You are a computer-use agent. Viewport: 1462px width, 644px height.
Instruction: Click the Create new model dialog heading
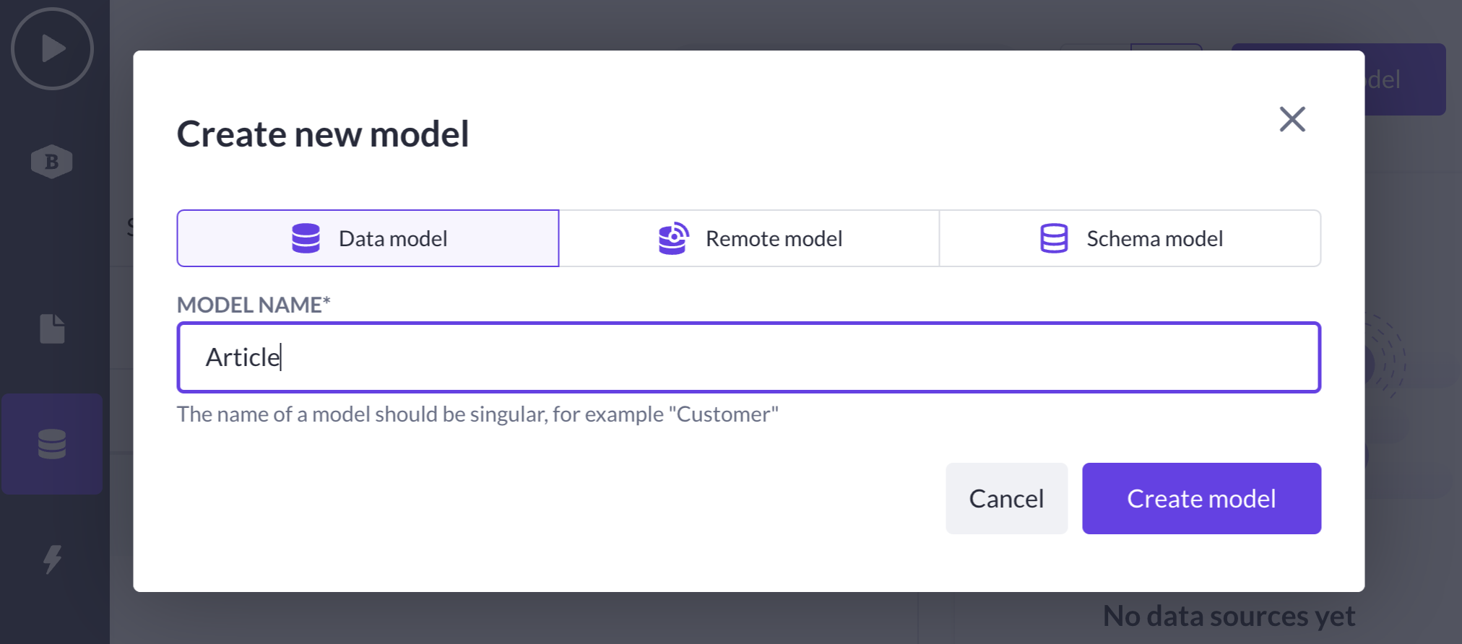tap(323, 134)
